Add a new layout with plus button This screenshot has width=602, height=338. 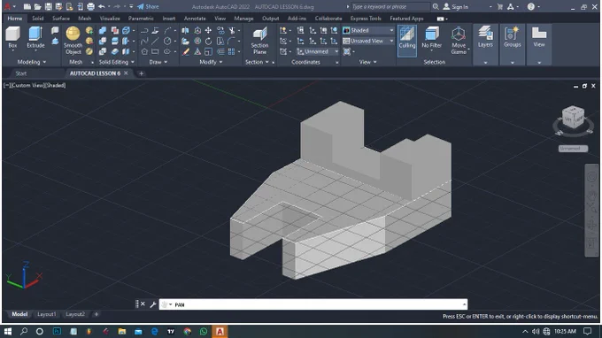pyautogui.click(x=96, y=314)
